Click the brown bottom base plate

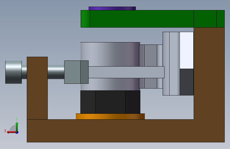126,131
